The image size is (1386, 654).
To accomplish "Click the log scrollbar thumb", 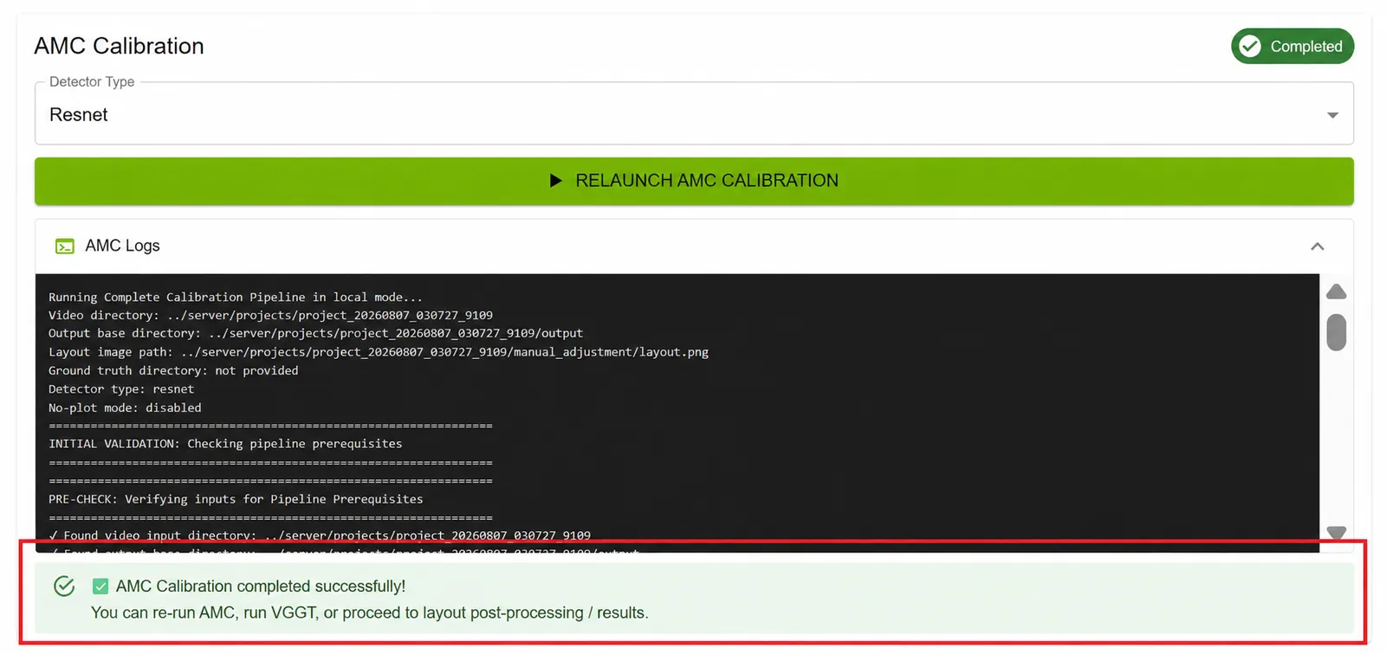I will 1337,332.
